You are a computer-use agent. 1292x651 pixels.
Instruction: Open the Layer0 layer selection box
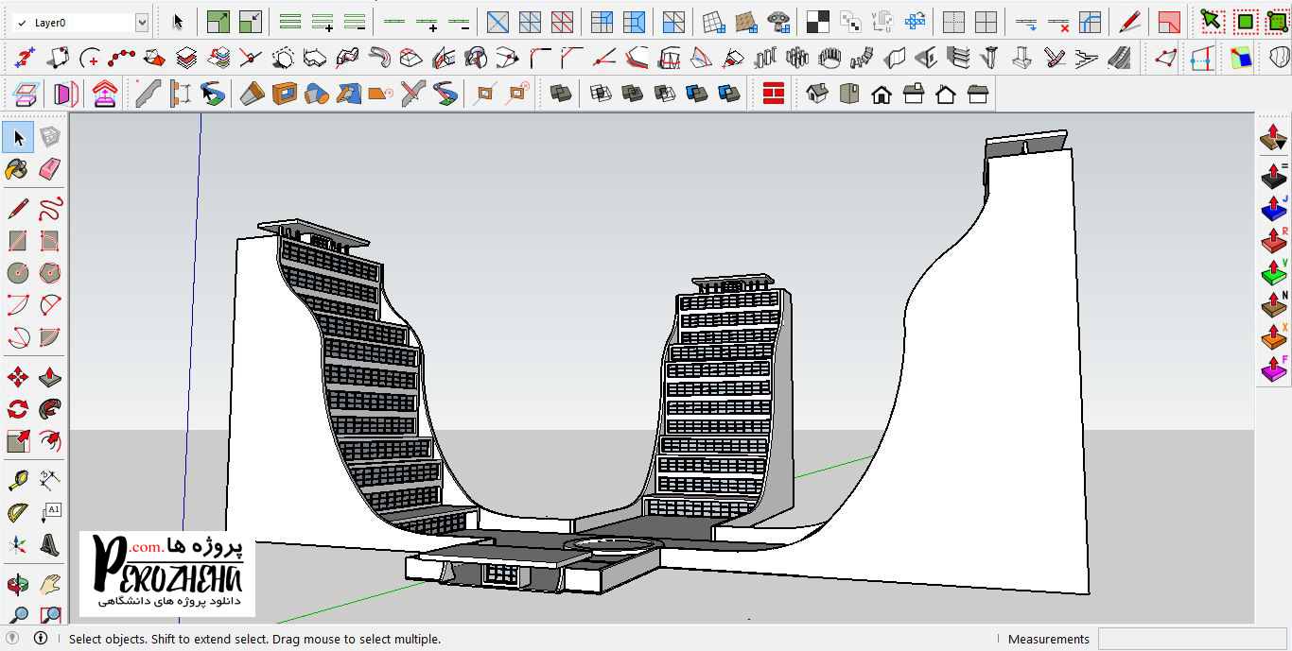click(74, 22)
